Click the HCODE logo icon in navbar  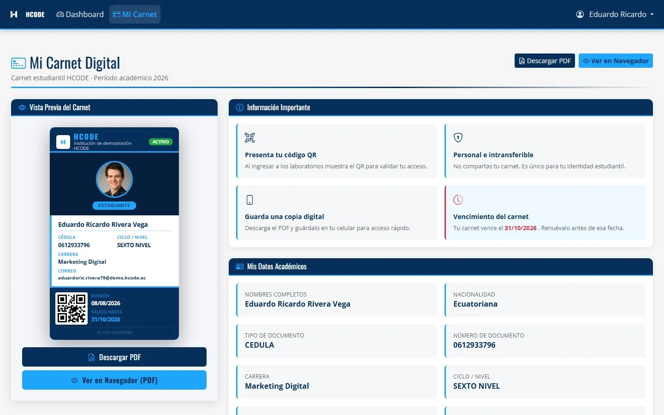click(14, 14)
